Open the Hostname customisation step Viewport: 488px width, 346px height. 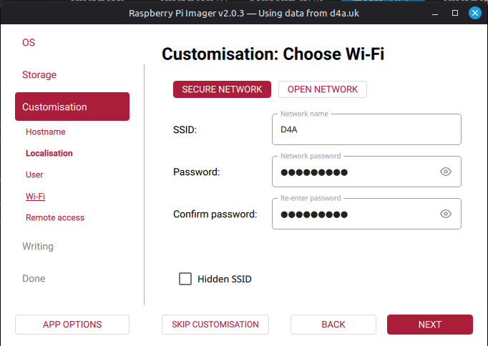click(45, 132)
